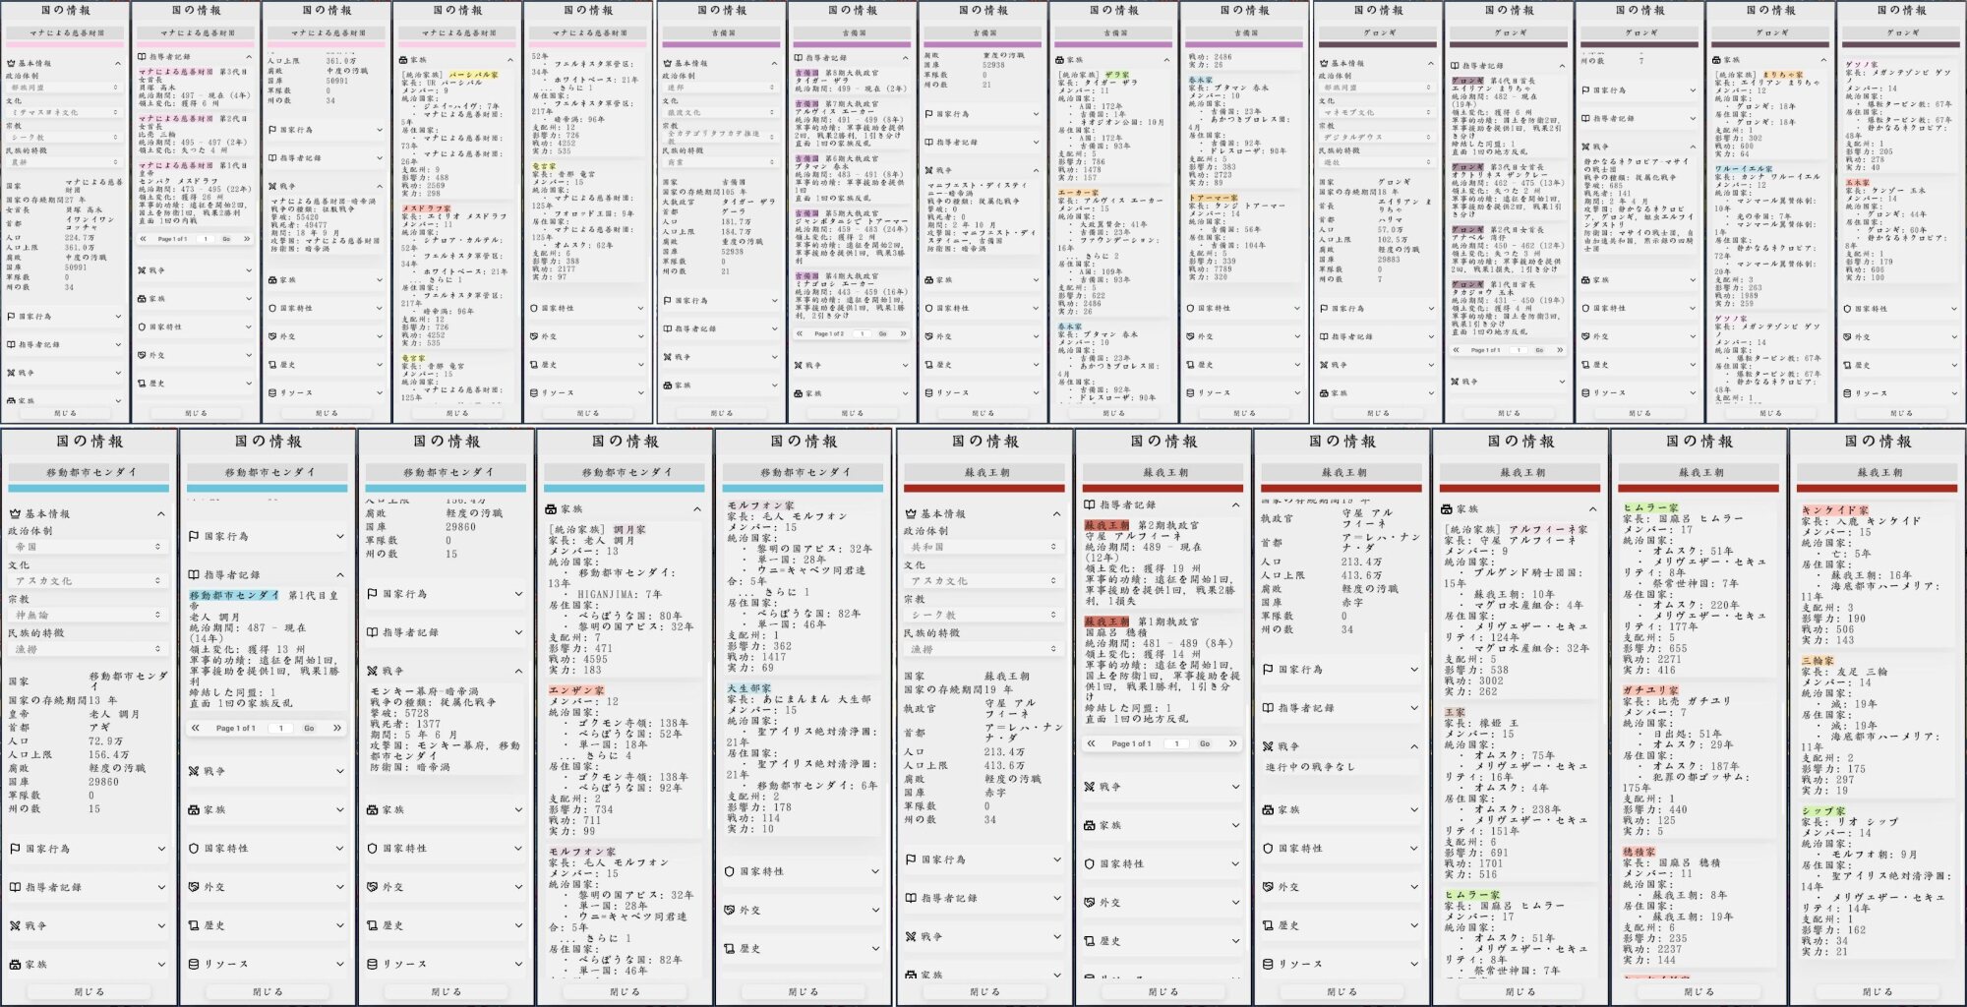The height and width of the screenshot is (1007, 1967).
Task: Click swords icon of expanded 戦争 in グロンギ
Action: point(1585,147)
